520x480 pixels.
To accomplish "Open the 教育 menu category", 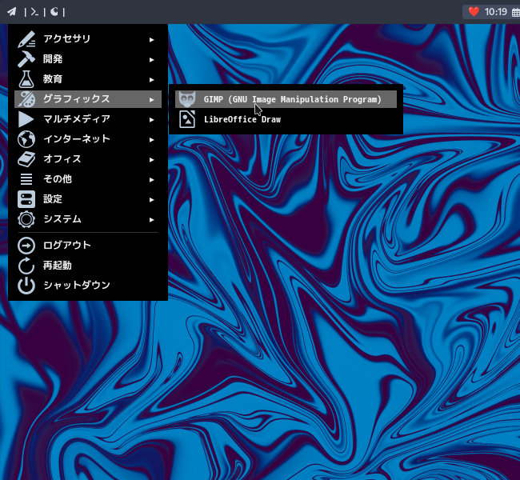I will click(x=88, y=79).
